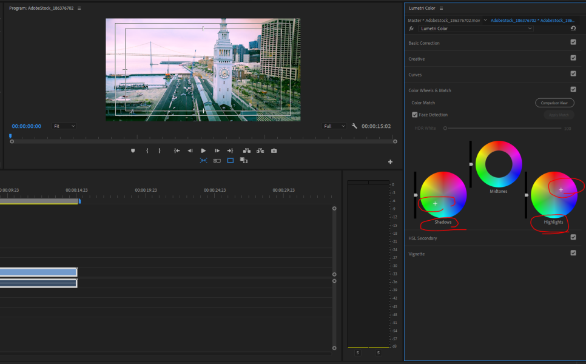Uncheck the Face Detection checkbox
This screenshot has height=364, width=586.
point(414,115)
